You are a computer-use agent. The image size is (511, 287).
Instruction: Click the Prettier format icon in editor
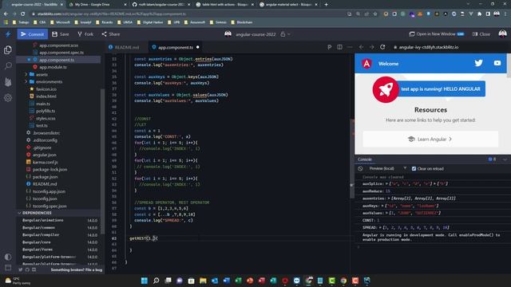[x=330, y=47]
